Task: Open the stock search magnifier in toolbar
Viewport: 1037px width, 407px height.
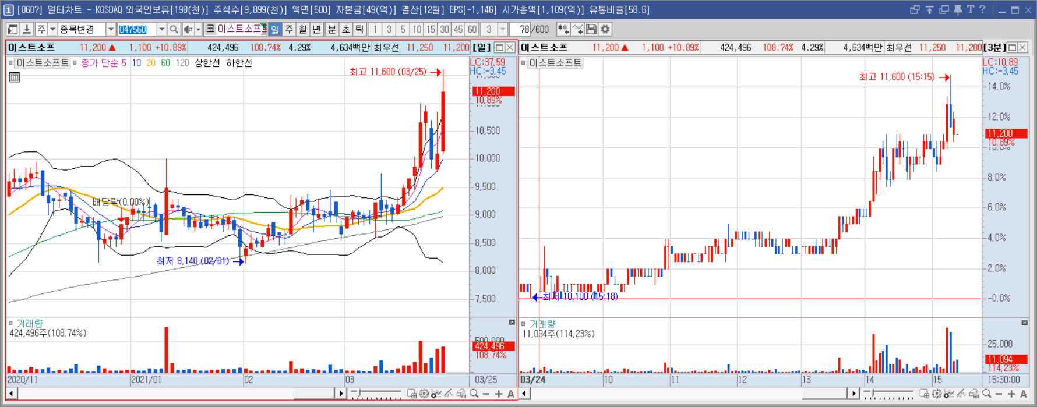Action: pyautogui.click(x=174, y=29)
